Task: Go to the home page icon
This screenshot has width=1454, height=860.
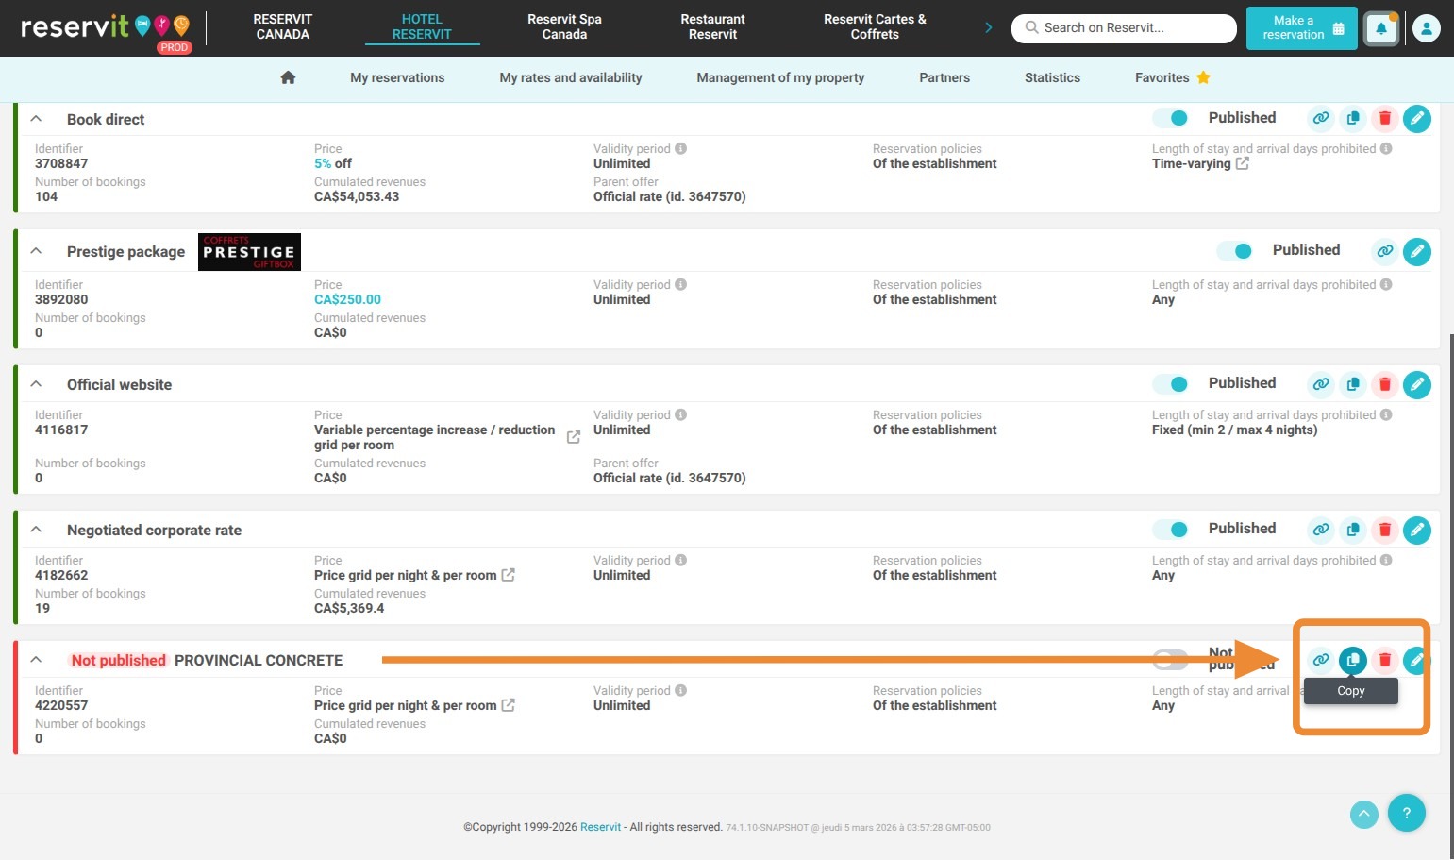Action: [289, 77]
